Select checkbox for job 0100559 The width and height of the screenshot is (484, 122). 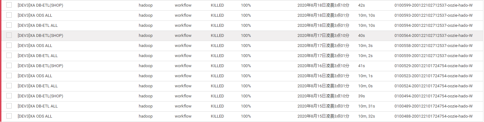9,55
